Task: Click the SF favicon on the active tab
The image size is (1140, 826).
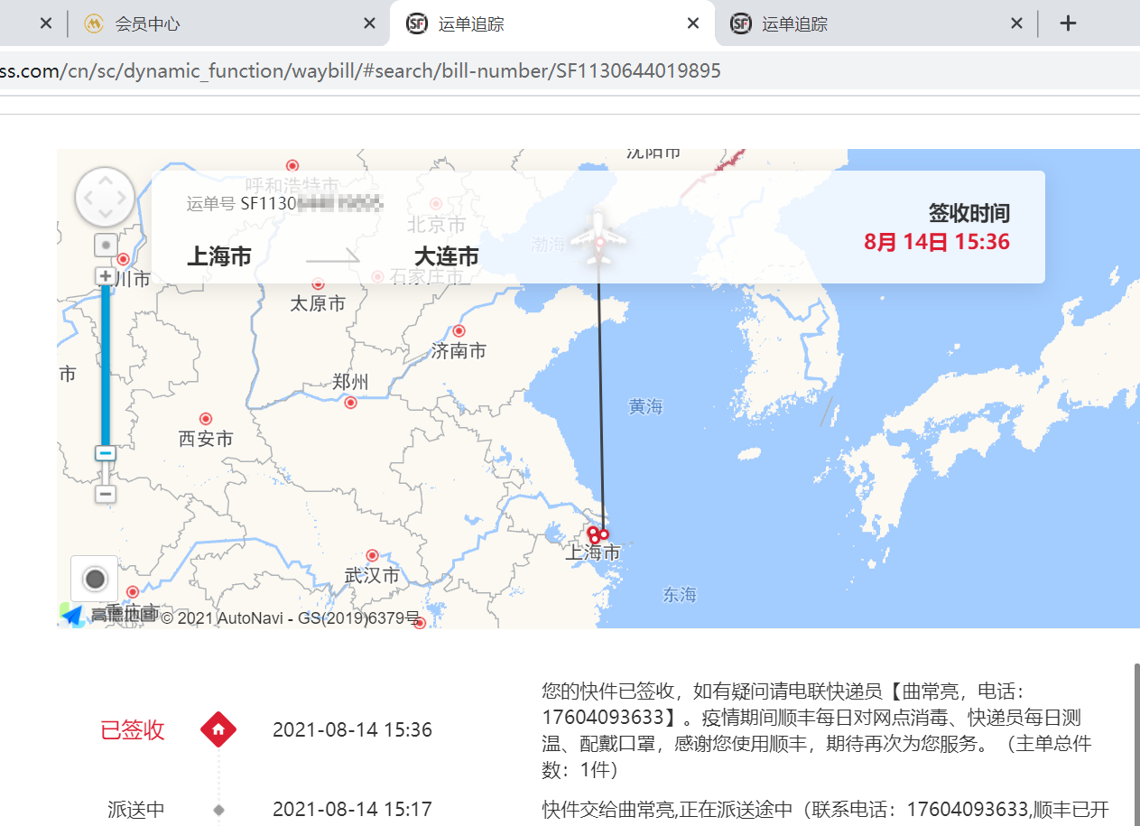Action: click(x=416, y=23)
